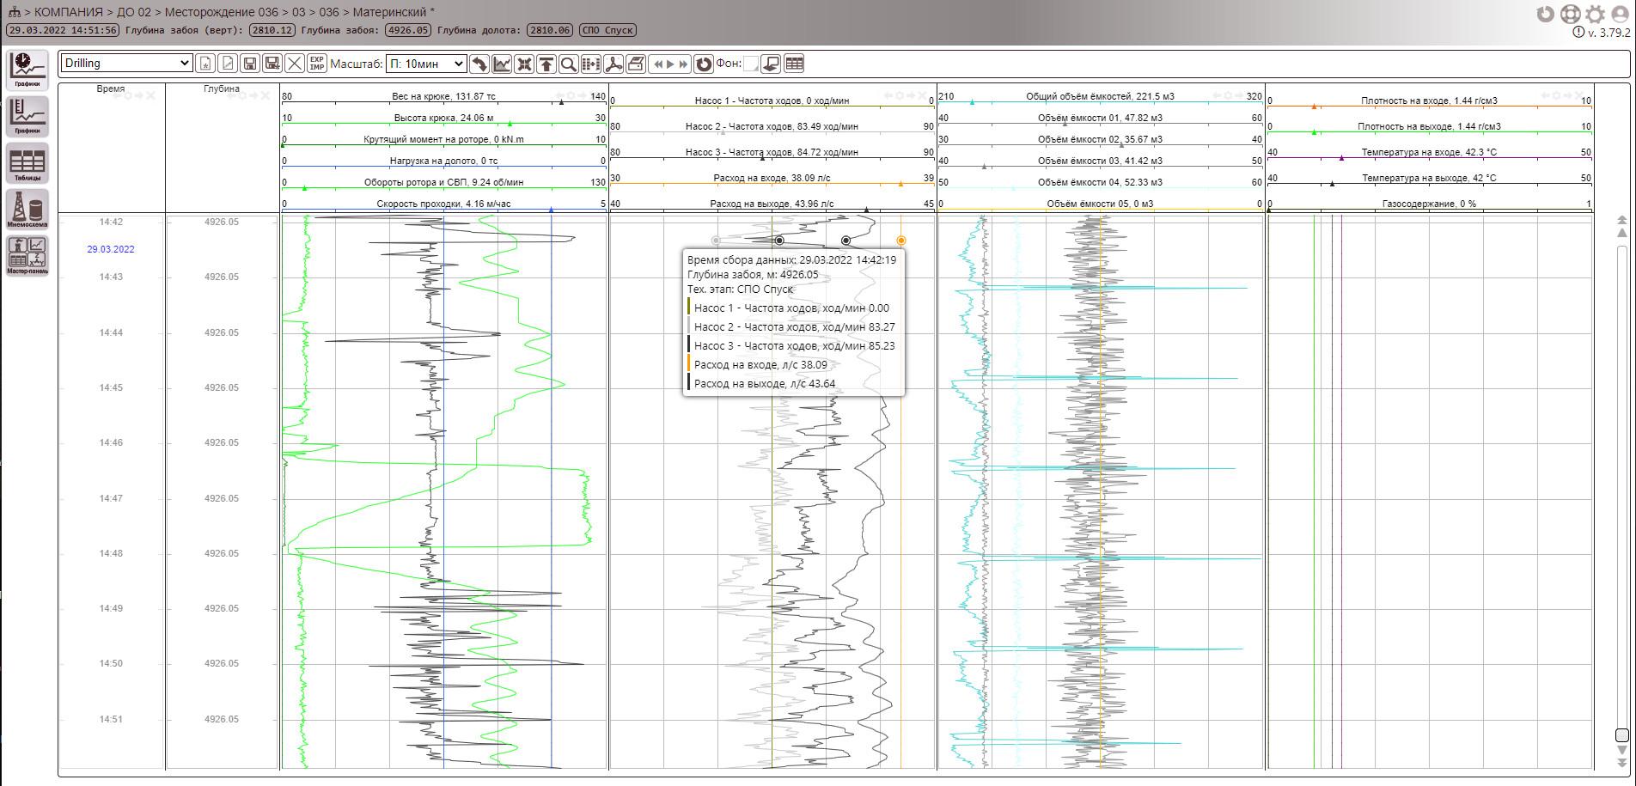Click the floppy disk save template icon
Screen dimensions: 1636x786
click(x=250, y=64)
